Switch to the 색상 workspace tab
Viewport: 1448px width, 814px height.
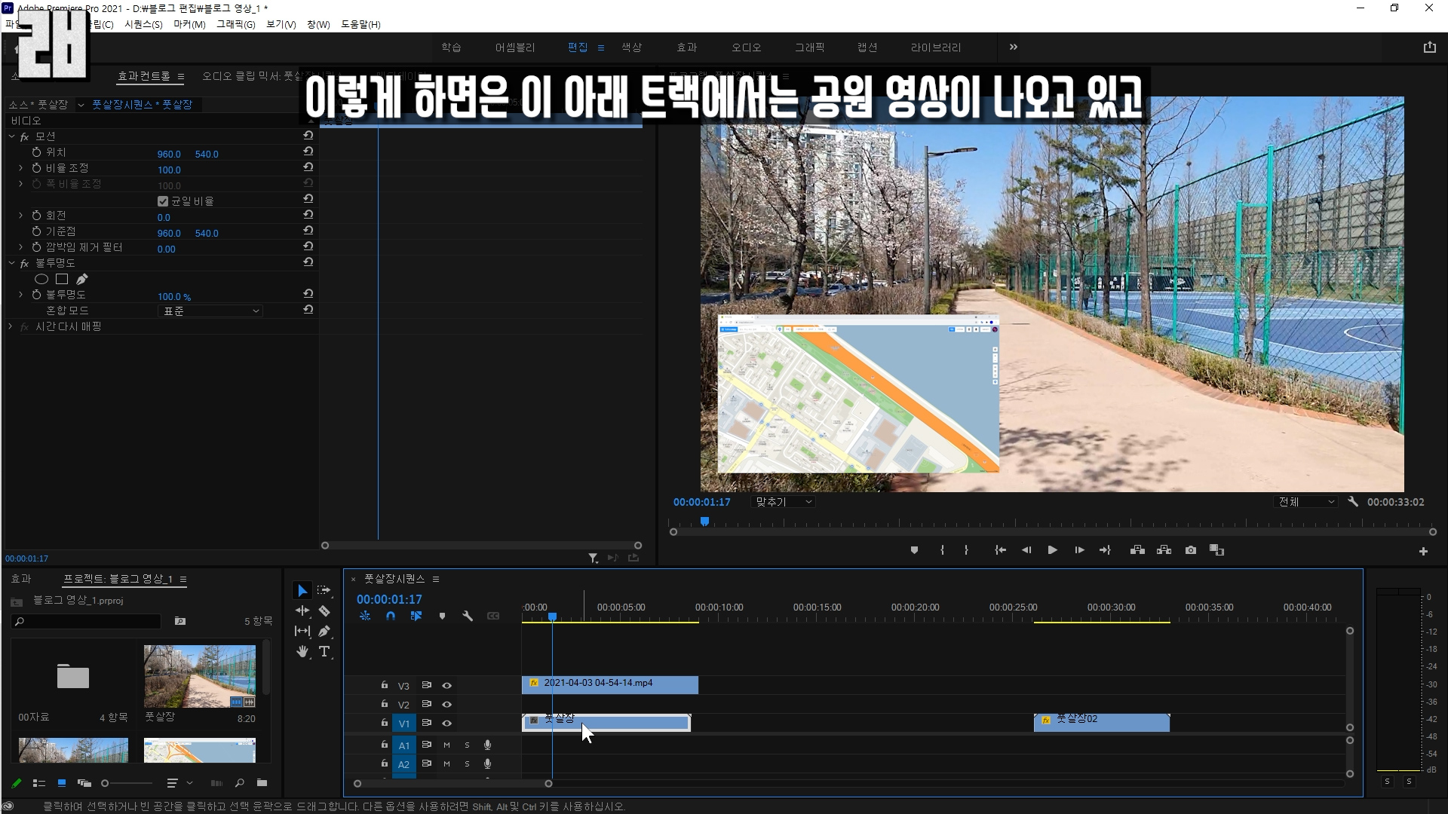pos(631,47)
